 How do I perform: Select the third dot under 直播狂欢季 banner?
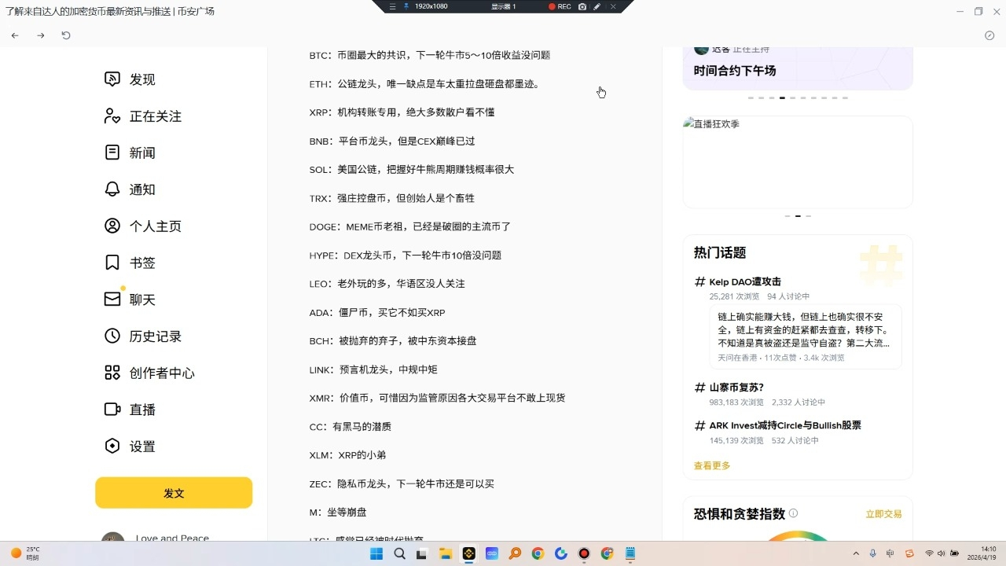point(808,215)
